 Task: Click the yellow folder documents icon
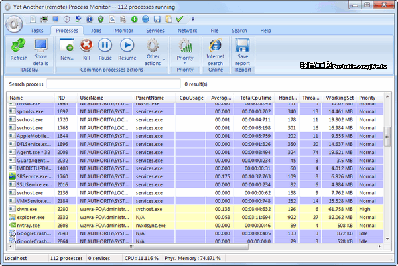point(168,19)
